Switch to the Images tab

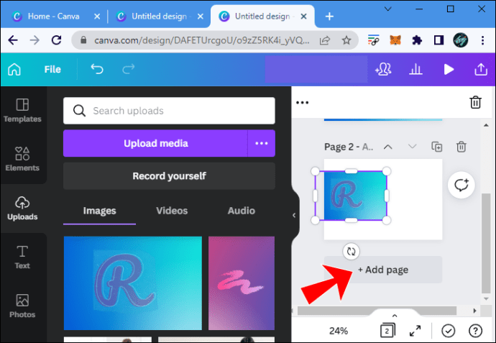pos(100,211)
